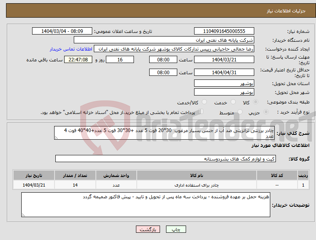The height and width of the screenshot is (240, 316).
Task: Click the buyer organization name field
Action: coord(164,40)
